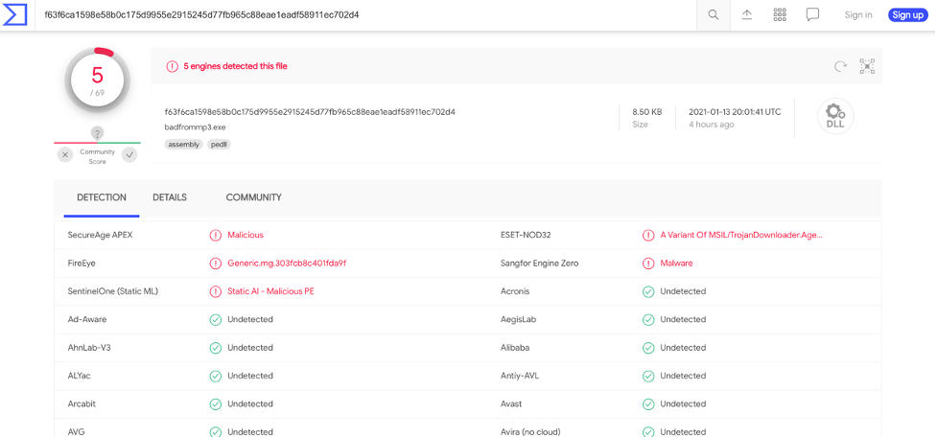Click the 2021-01-13 20:01:41 UTC timestamp
937x437 pixels.
(x=735, y=111)
